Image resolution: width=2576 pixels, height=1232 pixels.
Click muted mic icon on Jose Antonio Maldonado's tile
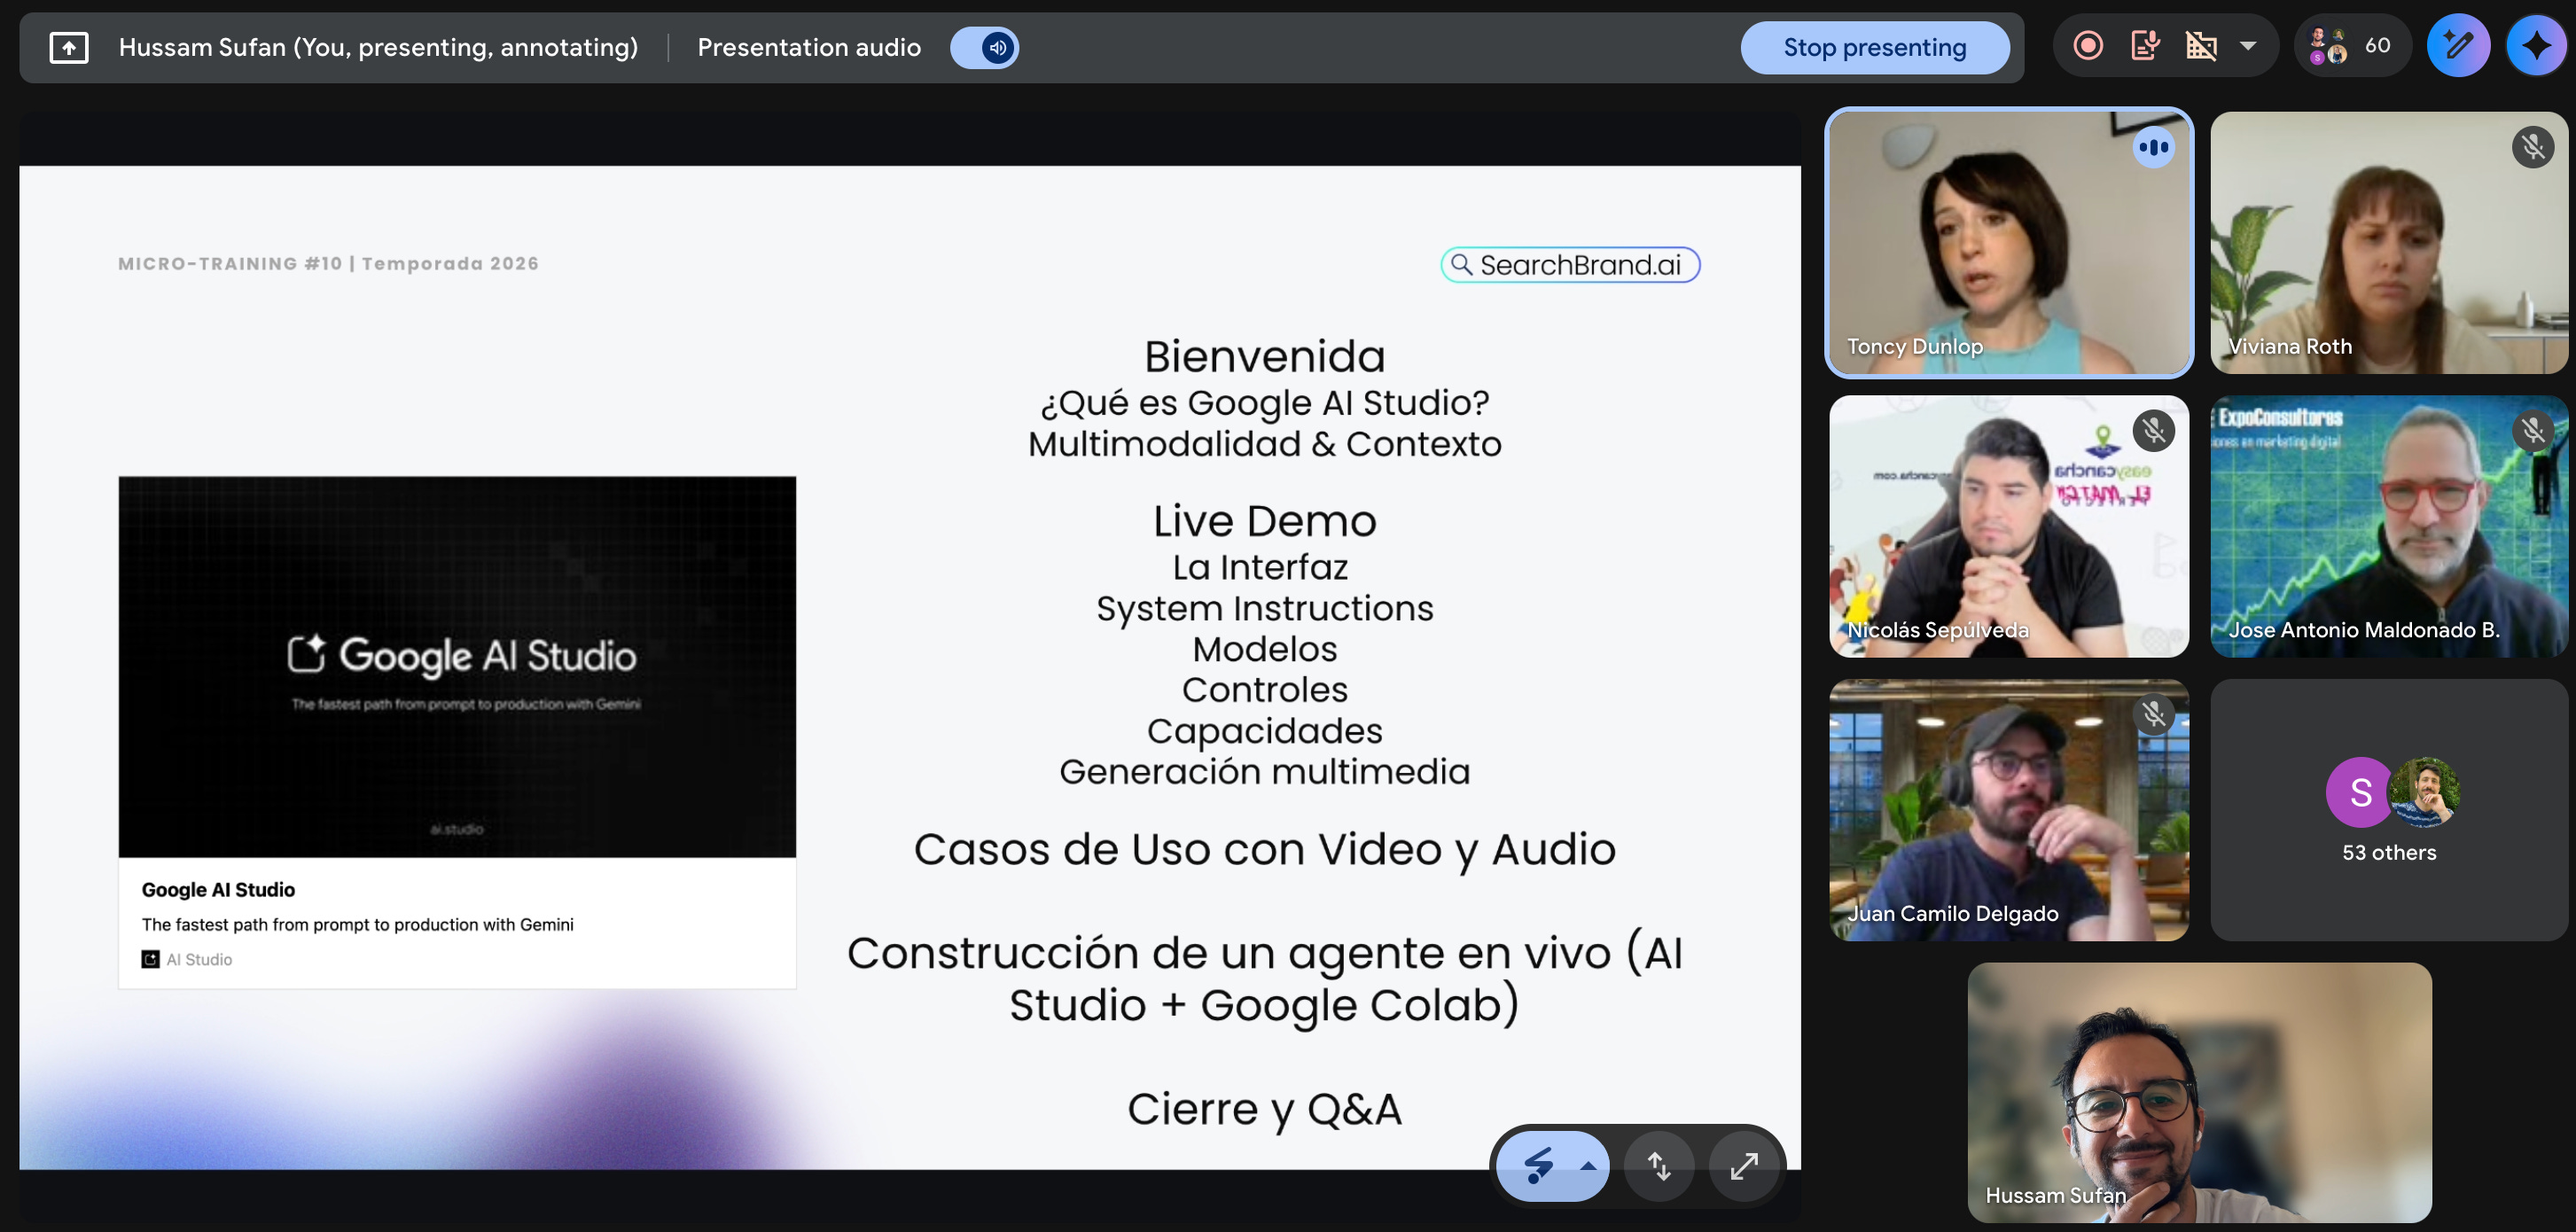coord(2532,431)
